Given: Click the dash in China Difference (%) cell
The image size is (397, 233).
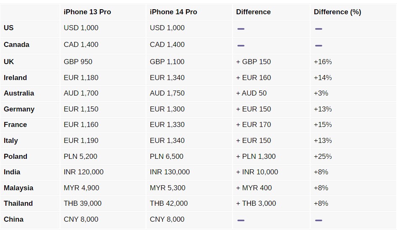Looking at the screenshot, I should pyautogui.click(x=319, y=220).
